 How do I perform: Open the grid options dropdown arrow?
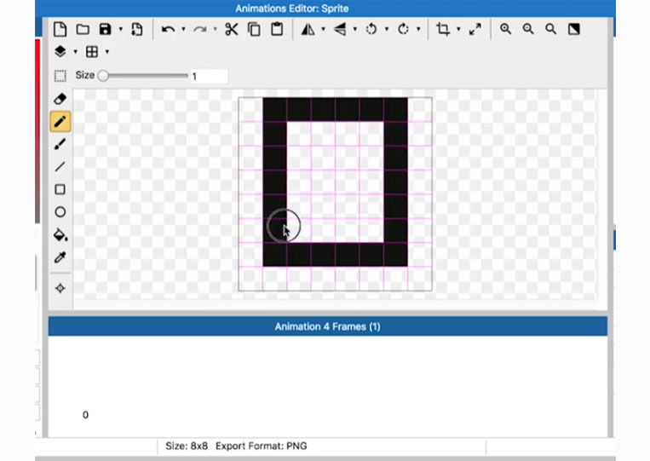coord(107,52)
